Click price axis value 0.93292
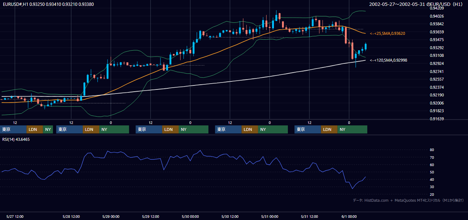 pyautogui.click(x=437, y=48)
